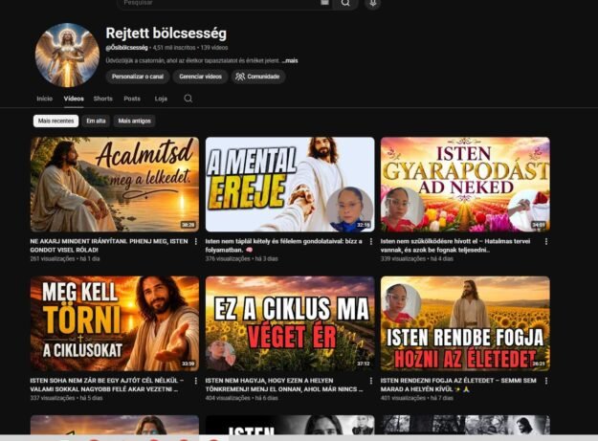The image size is (598, 441).
Task: Activate voice search microphone icon
Action: tap(372, 4)
